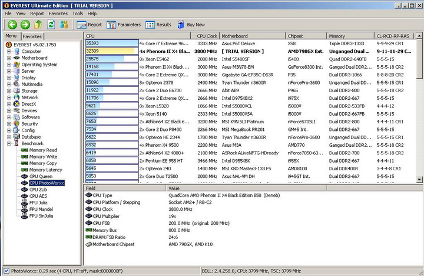Image resolution: width=424 pixels, height=276 pixels.
Task: Click the EVEREST v5.02.1750 root icon
Action: point(9,45)
